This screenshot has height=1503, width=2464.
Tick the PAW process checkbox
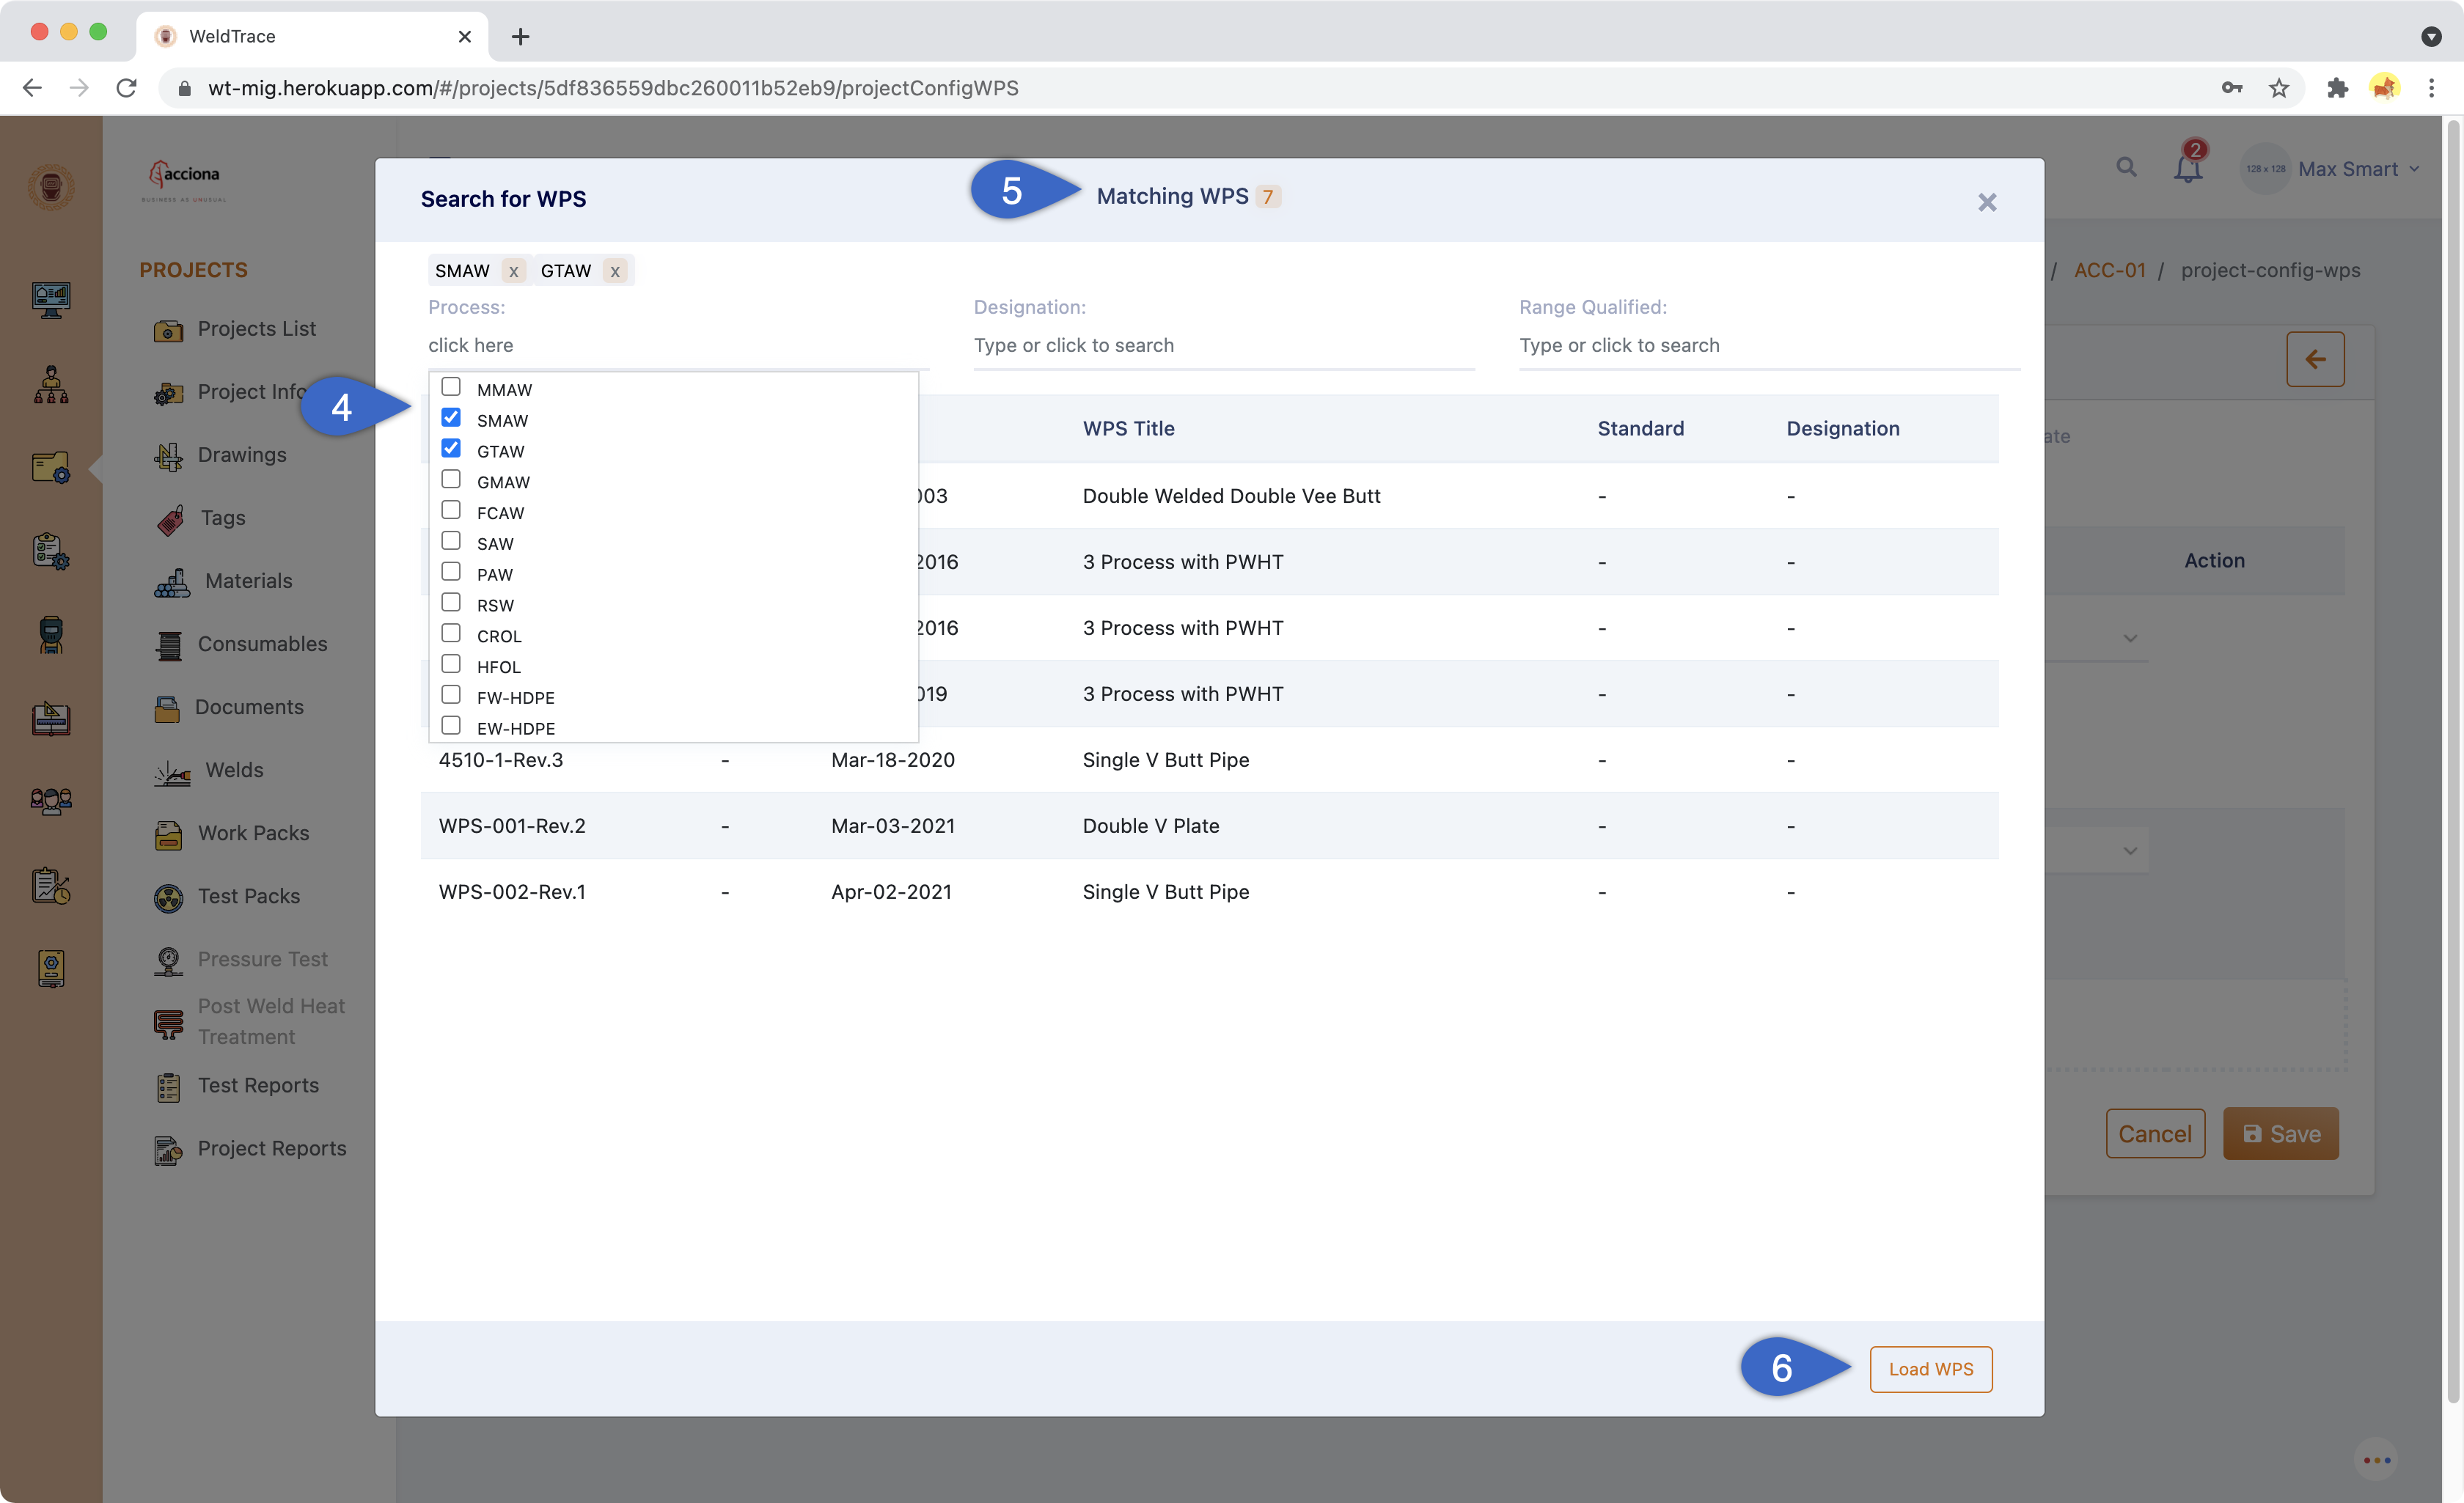click(x=451, y=573)
